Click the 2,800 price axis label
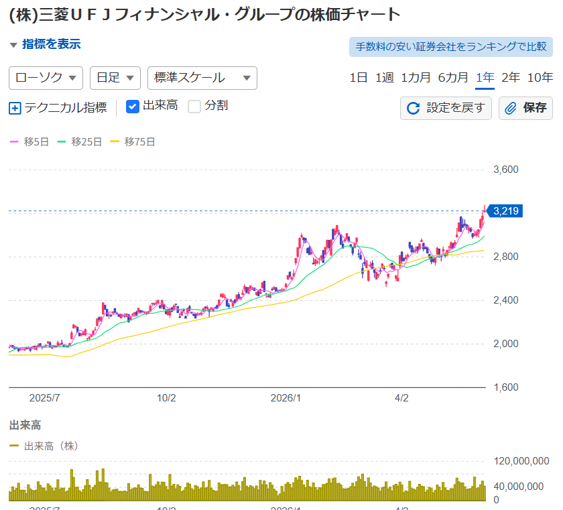This screenshot has width=563, height=510. pos(506,257)
